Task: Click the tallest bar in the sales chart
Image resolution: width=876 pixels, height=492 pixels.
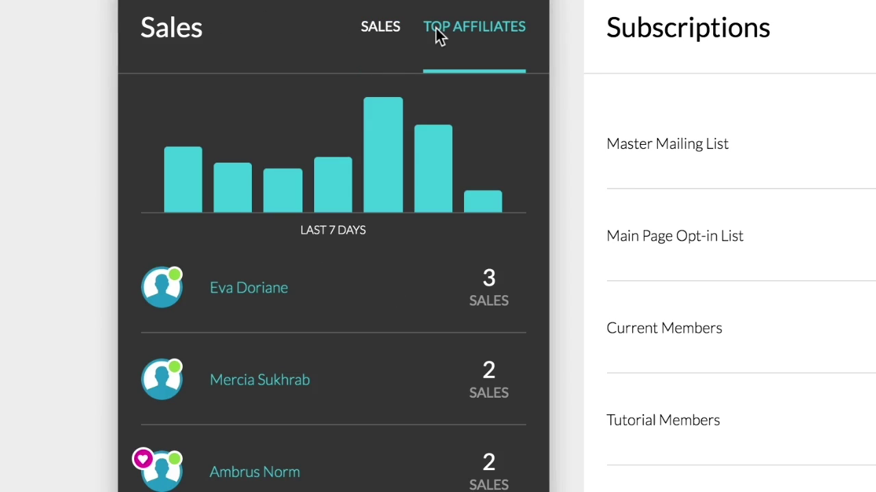Action: pyautogui.click(x=383, y=155)
